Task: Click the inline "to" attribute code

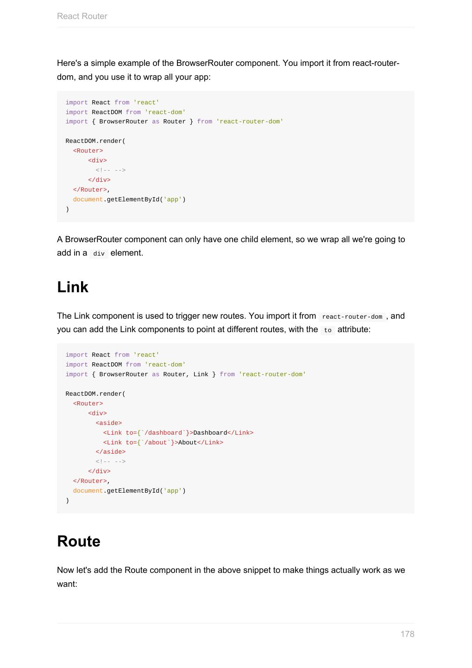Action: [x=327, y=330]
